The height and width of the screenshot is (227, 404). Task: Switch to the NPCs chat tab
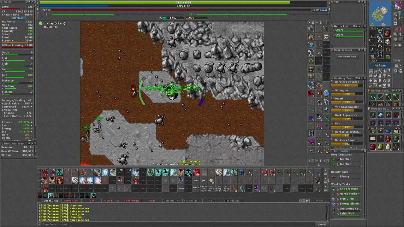click(212, 201)
